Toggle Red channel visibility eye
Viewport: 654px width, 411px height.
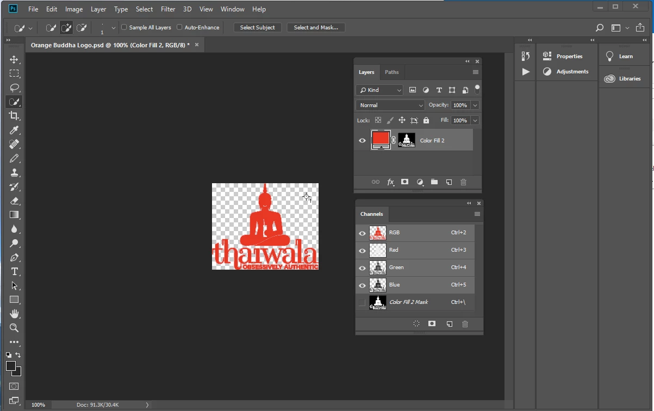pos(362,250)
